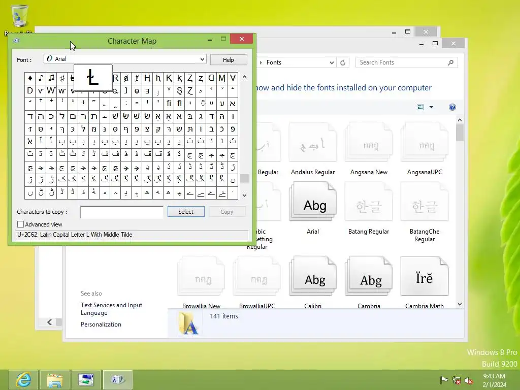Select the black diamond character in Character Map
Viewport: 520px width, 390px height.
pyautogui.click(x=30, y=78)
